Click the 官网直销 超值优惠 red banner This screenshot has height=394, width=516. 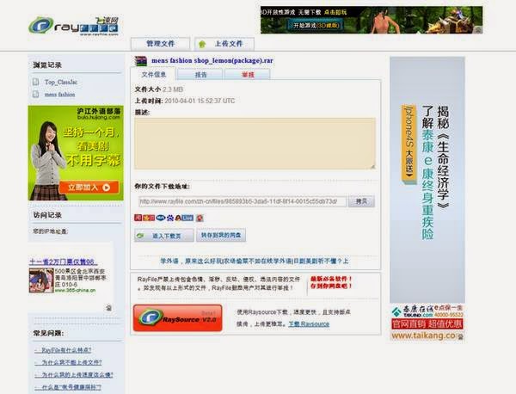click(x=427, y=324)
